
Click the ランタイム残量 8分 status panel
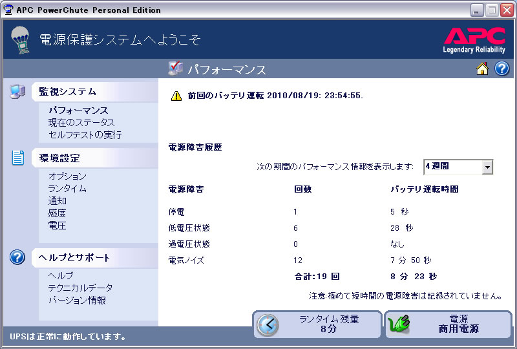pos(317,324)
